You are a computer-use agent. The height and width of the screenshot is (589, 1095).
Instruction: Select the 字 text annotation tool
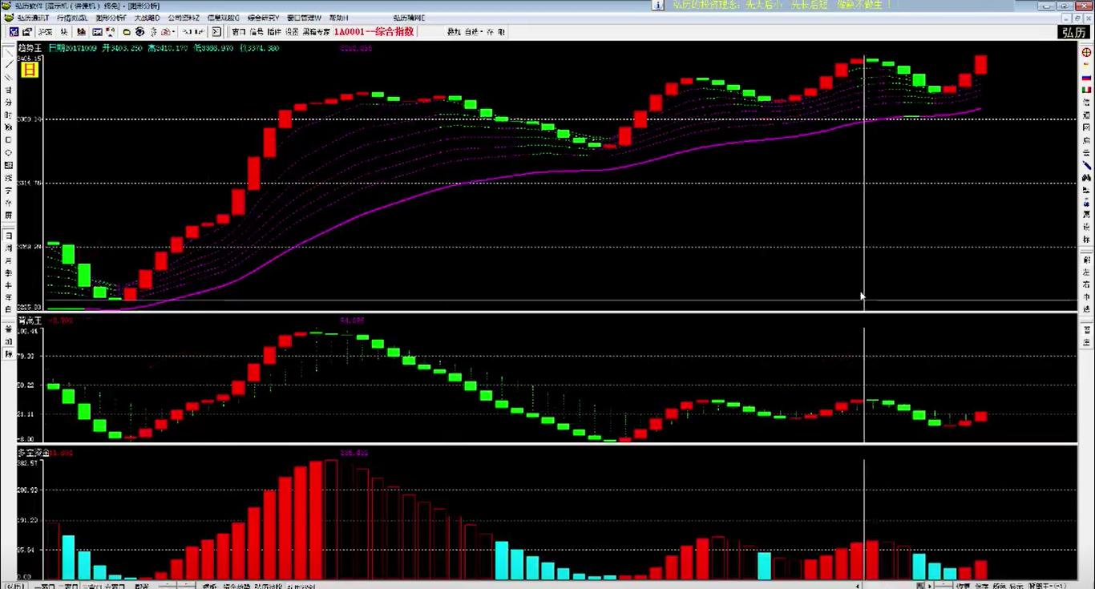[8, 191]
